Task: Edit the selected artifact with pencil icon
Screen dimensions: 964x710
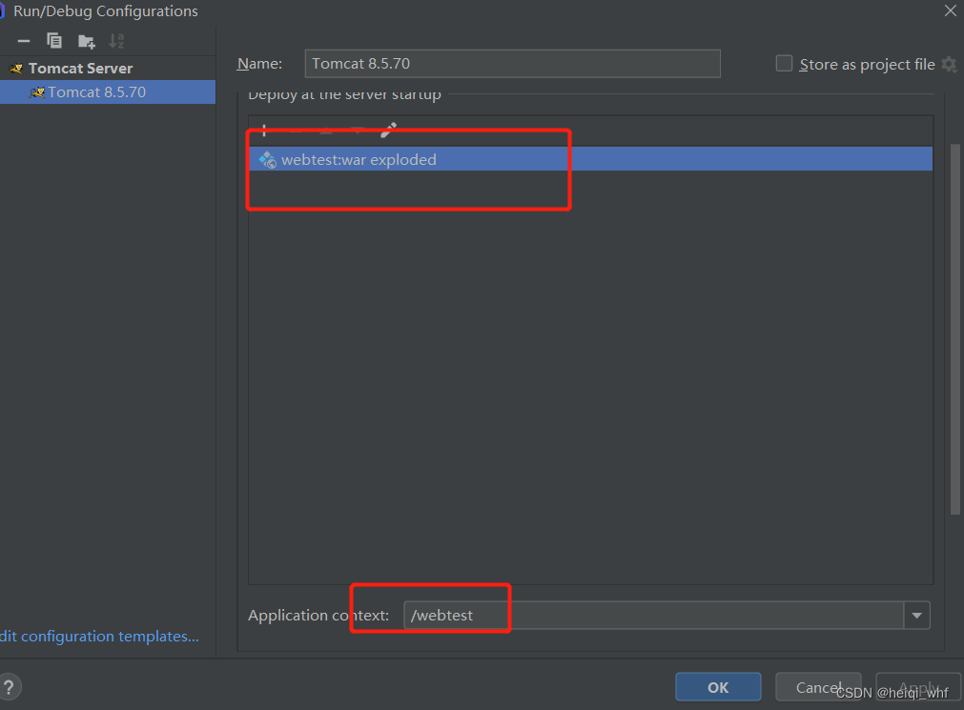Action: (388, 130)
